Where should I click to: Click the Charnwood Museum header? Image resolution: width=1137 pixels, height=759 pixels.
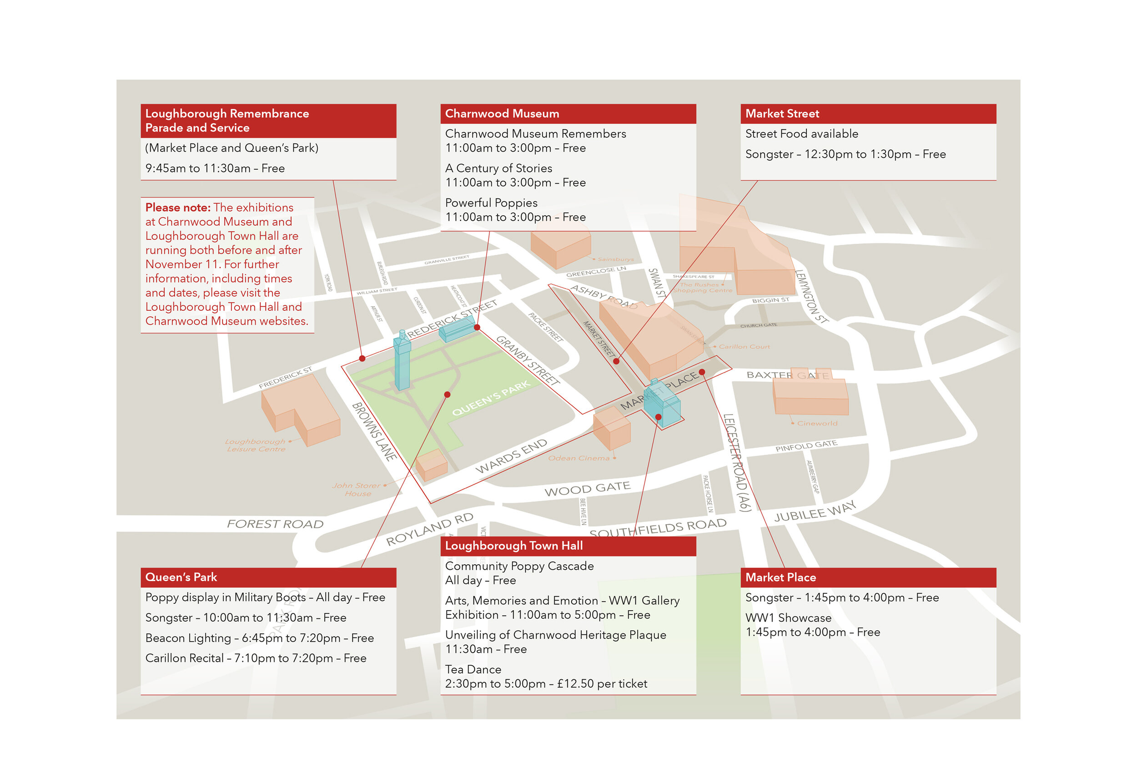tap(568, 114)
